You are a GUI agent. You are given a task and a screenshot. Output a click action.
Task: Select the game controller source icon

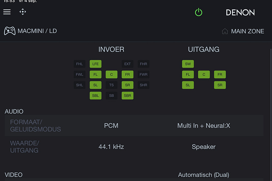pos(10,31)
